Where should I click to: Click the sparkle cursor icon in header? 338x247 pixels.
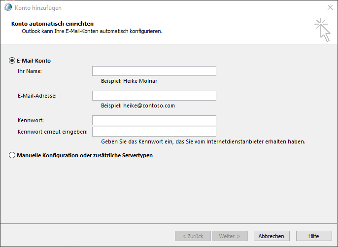click(322, 29)
